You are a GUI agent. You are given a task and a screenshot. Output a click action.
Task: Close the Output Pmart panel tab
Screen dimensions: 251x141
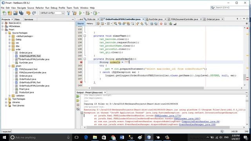105,92
